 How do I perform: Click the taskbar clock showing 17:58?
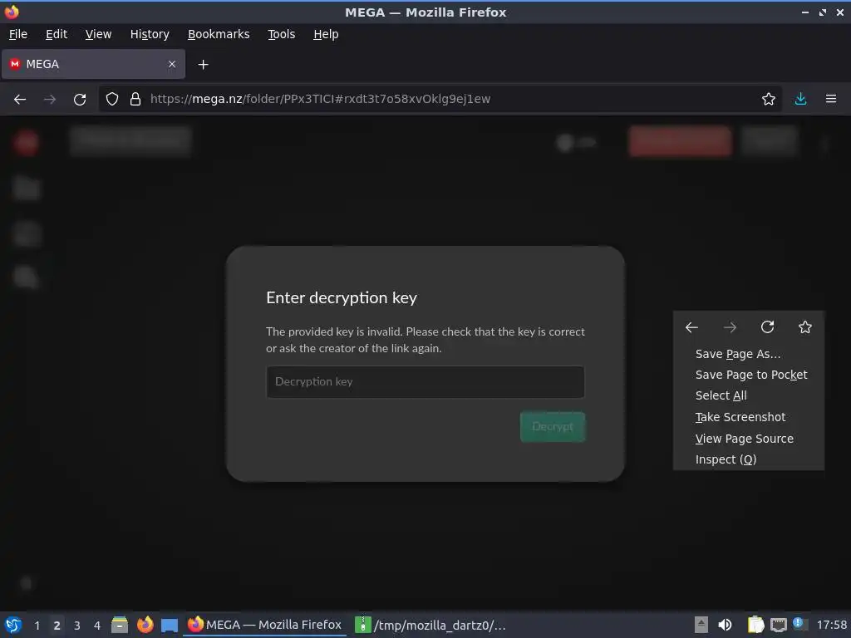tap(831, 625)
